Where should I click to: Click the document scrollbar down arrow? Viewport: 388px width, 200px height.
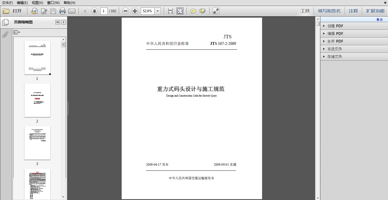pos(318,198)
